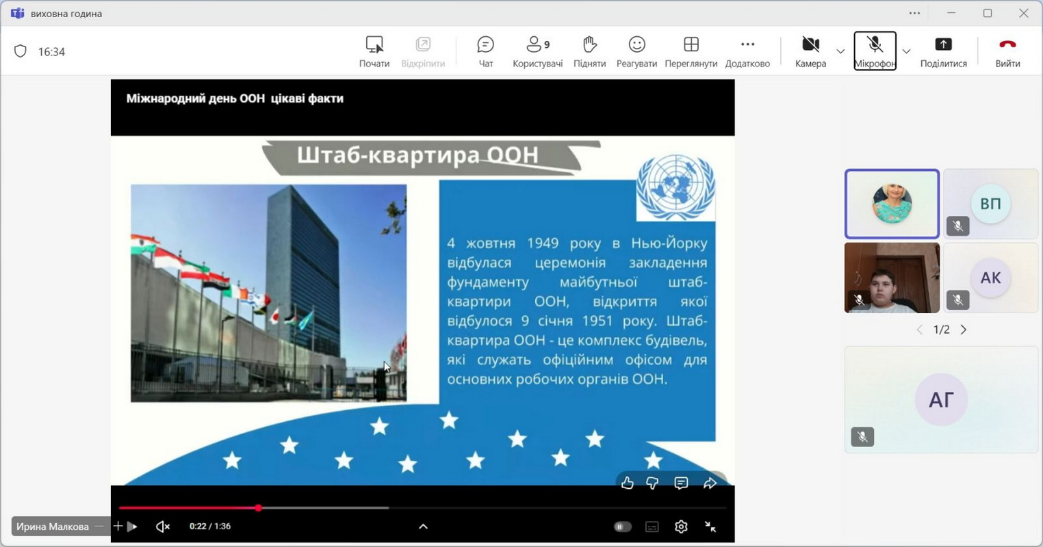
Task: Click the video settings gear icon
Action: (681, 526)
